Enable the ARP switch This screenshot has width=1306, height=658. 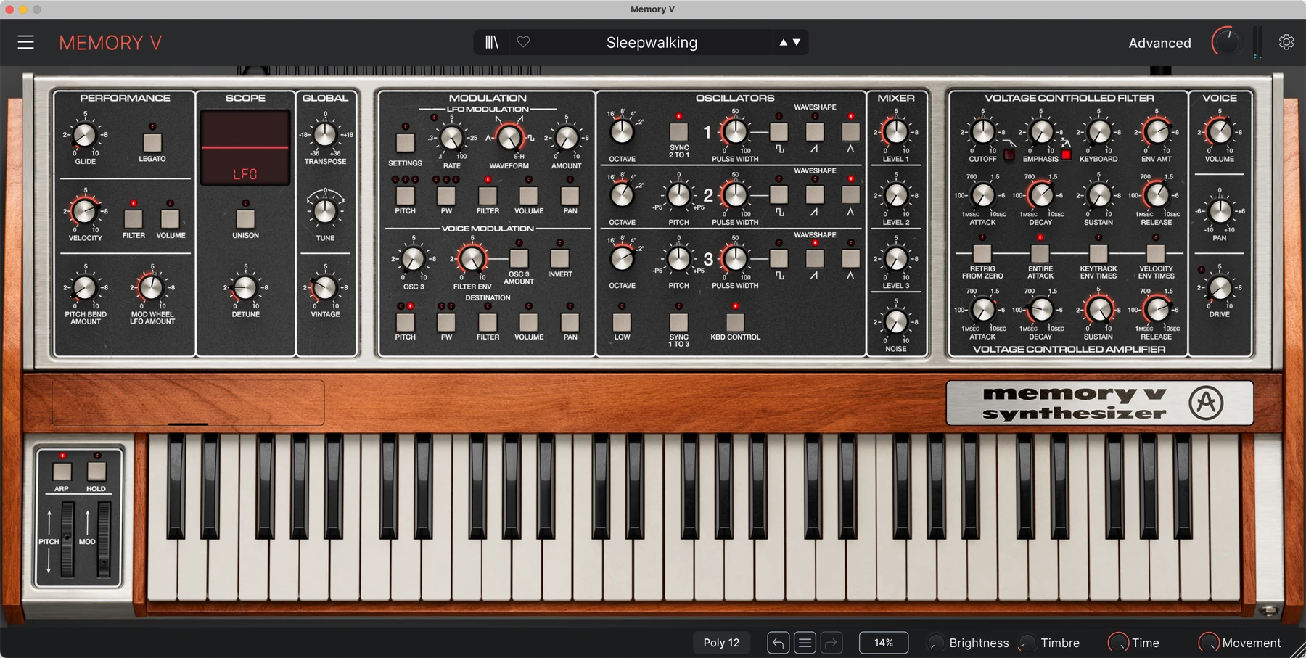62,472
